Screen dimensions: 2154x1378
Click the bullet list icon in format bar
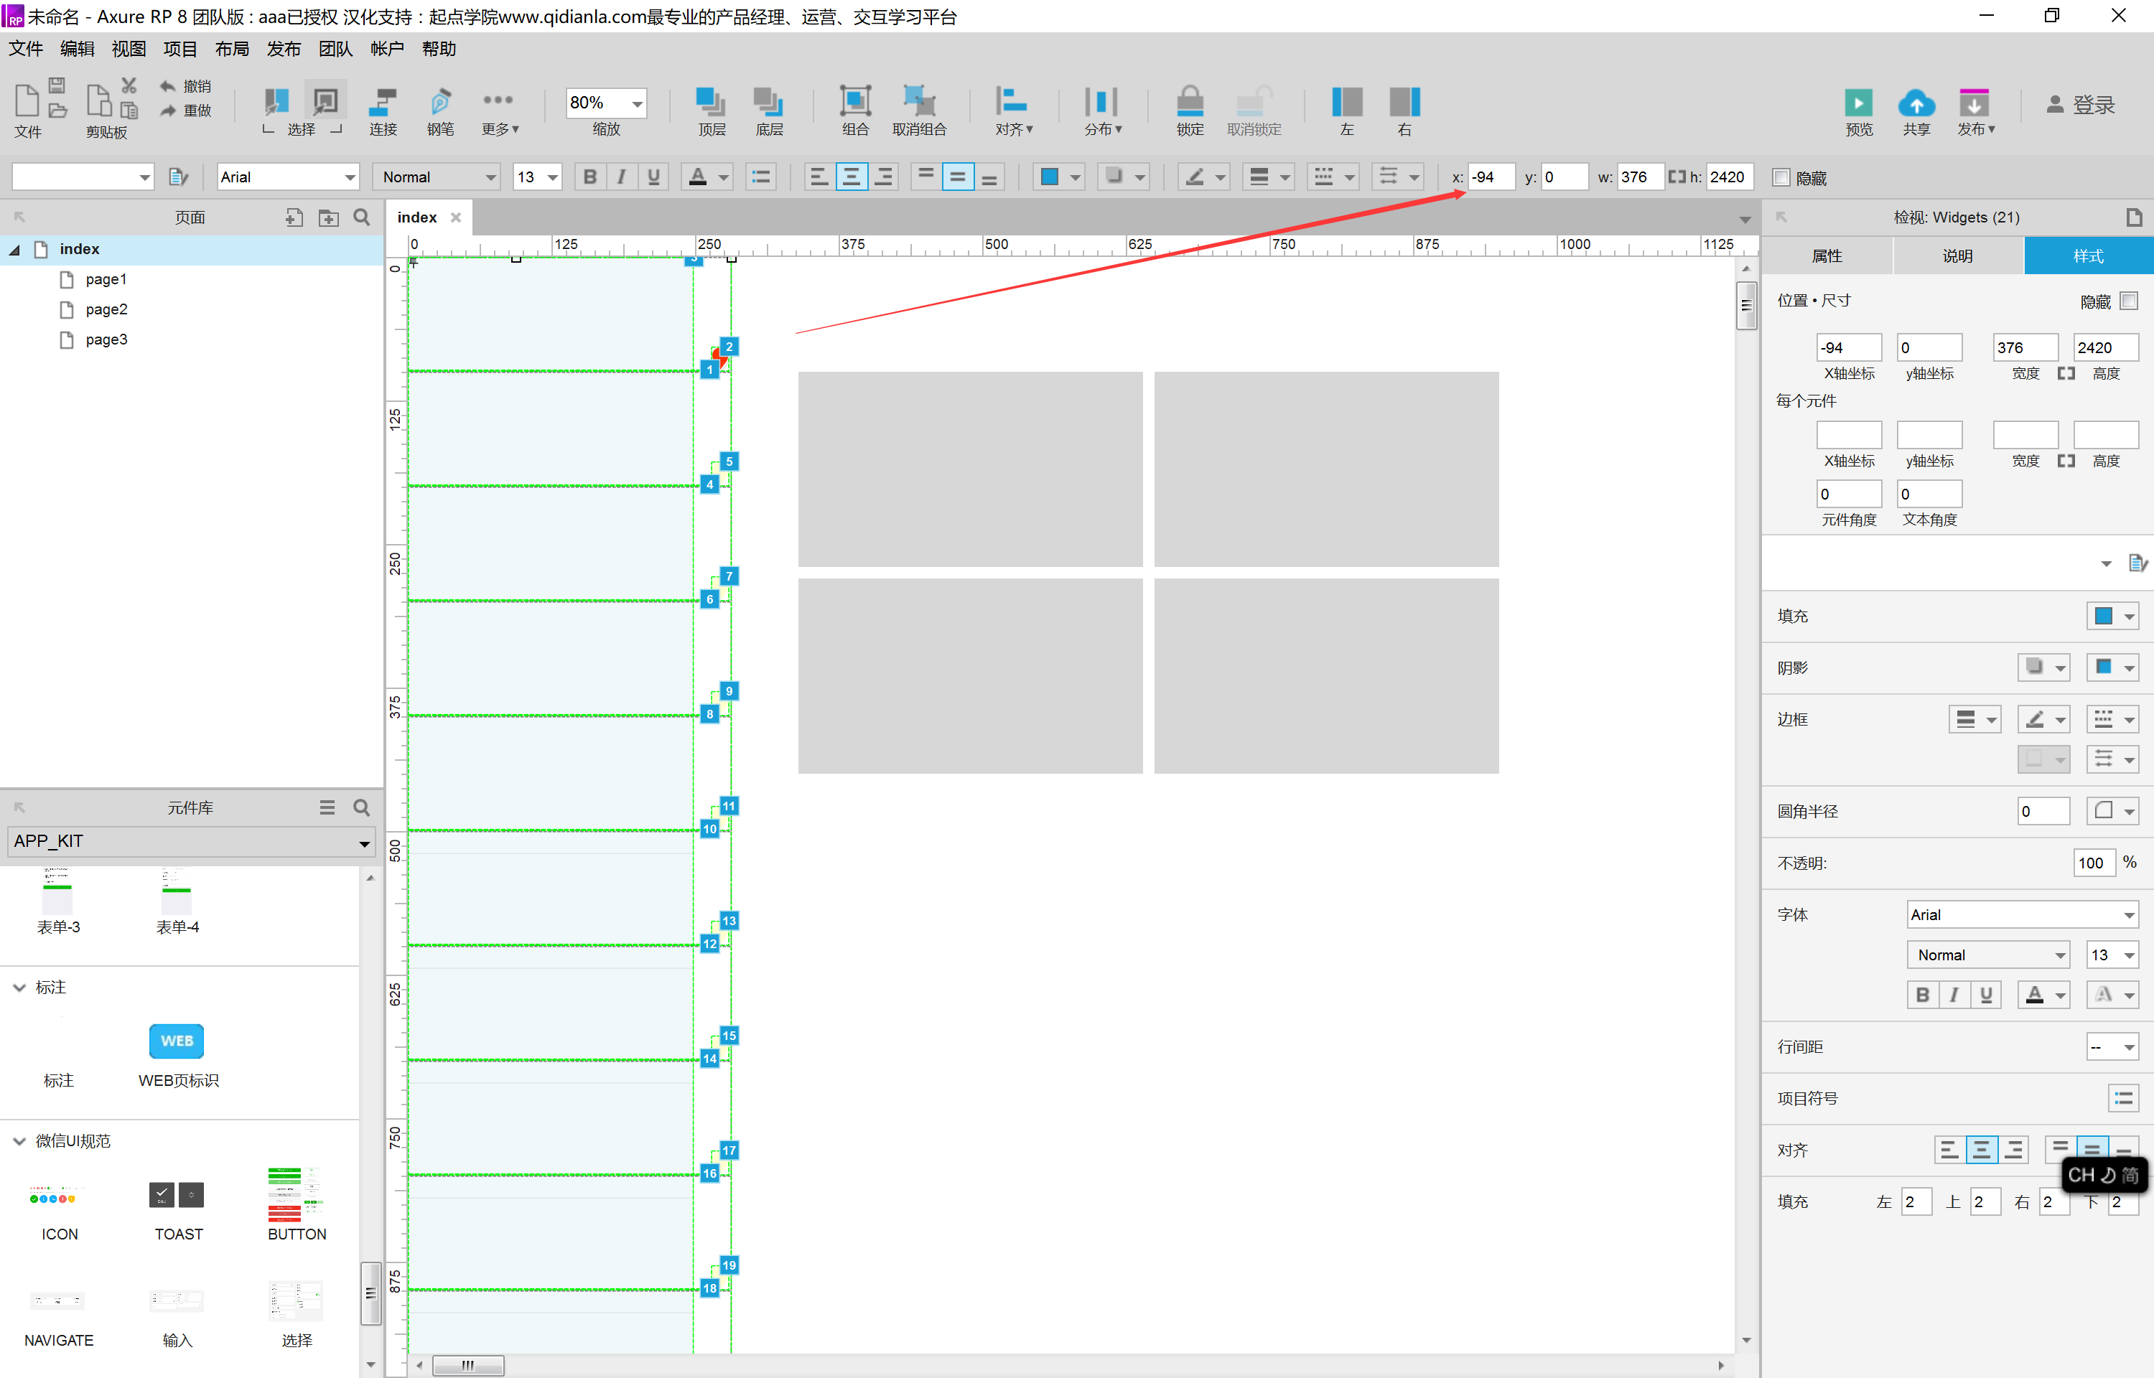pos(760,177)
